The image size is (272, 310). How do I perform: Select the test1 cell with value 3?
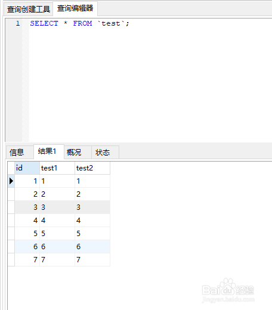[x=57, y=207]
